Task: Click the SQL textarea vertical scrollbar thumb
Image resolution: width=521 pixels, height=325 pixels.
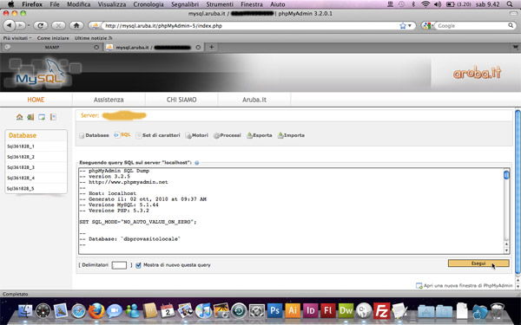Action: pos(506,175)
